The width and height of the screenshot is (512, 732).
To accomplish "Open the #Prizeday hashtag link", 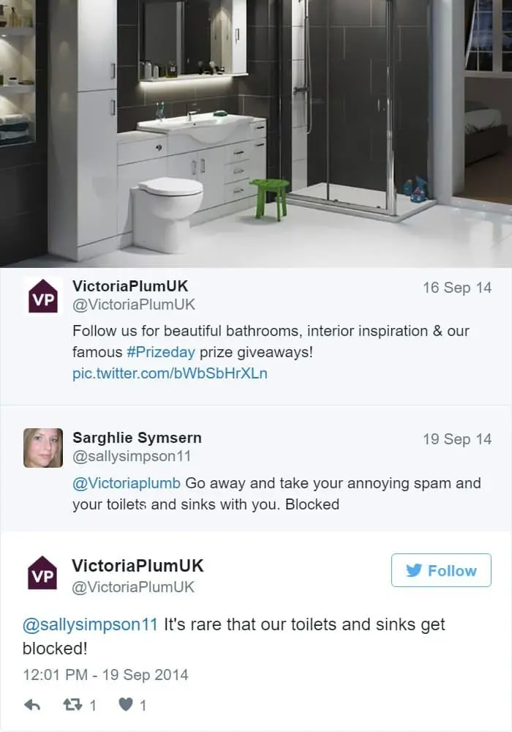I will (x=160, y=352).
